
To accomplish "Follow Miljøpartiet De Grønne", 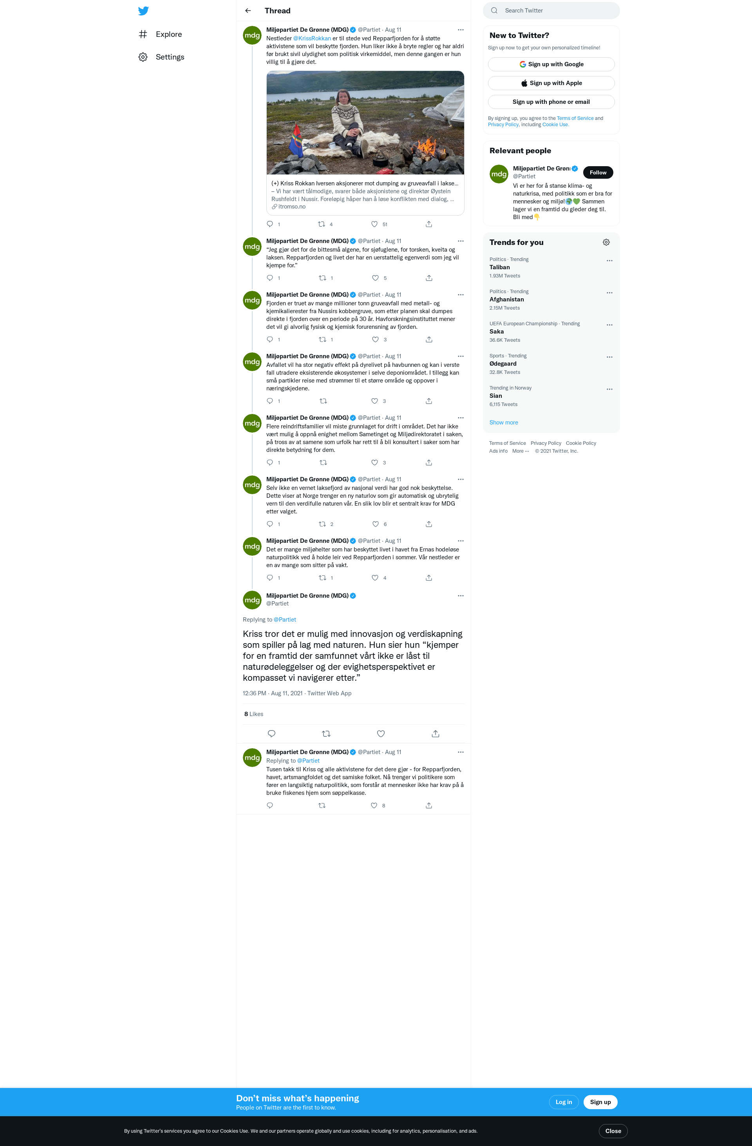I will point(598,172).
